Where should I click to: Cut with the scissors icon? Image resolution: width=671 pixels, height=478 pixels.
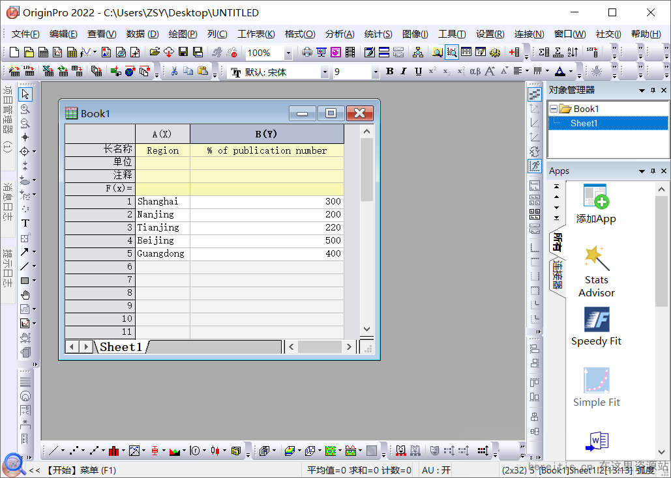coord(174,72)
